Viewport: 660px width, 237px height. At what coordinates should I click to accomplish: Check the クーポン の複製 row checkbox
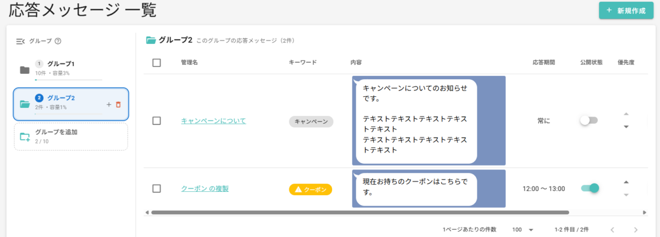pos(157,189)
